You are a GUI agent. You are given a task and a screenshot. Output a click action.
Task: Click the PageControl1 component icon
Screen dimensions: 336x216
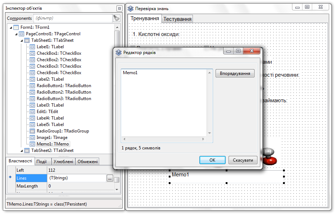21,34
